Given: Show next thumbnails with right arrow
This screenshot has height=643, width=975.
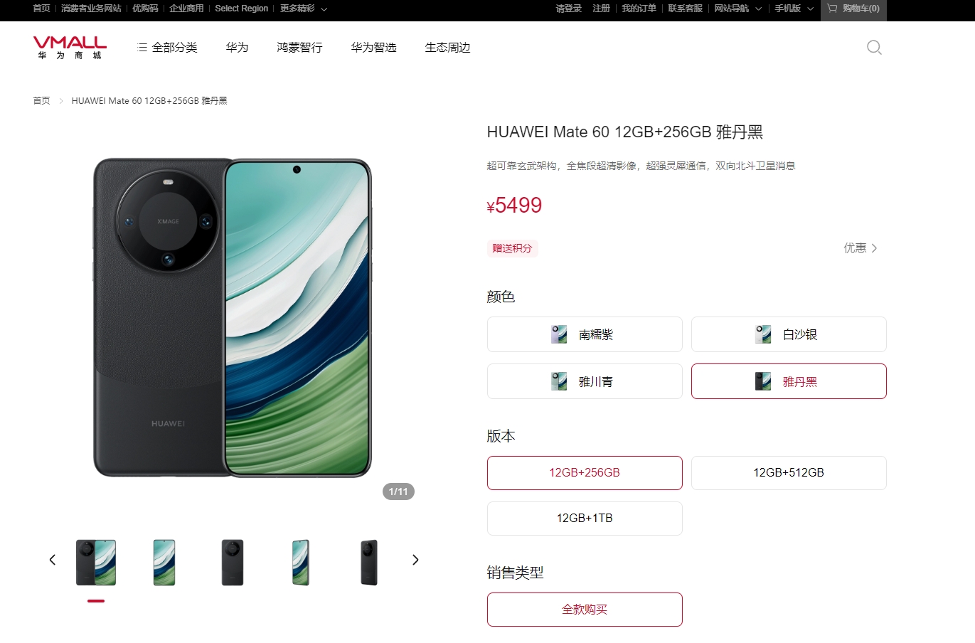Looking at the screenshot, I should tap(415, 560).
